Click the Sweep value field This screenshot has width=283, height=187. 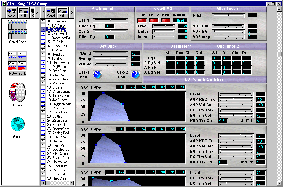pos(135,59)
